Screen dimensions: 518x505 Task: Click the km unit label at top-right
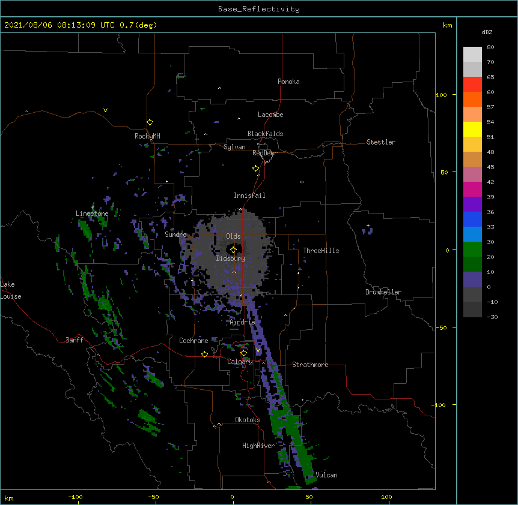pos(447,25)
